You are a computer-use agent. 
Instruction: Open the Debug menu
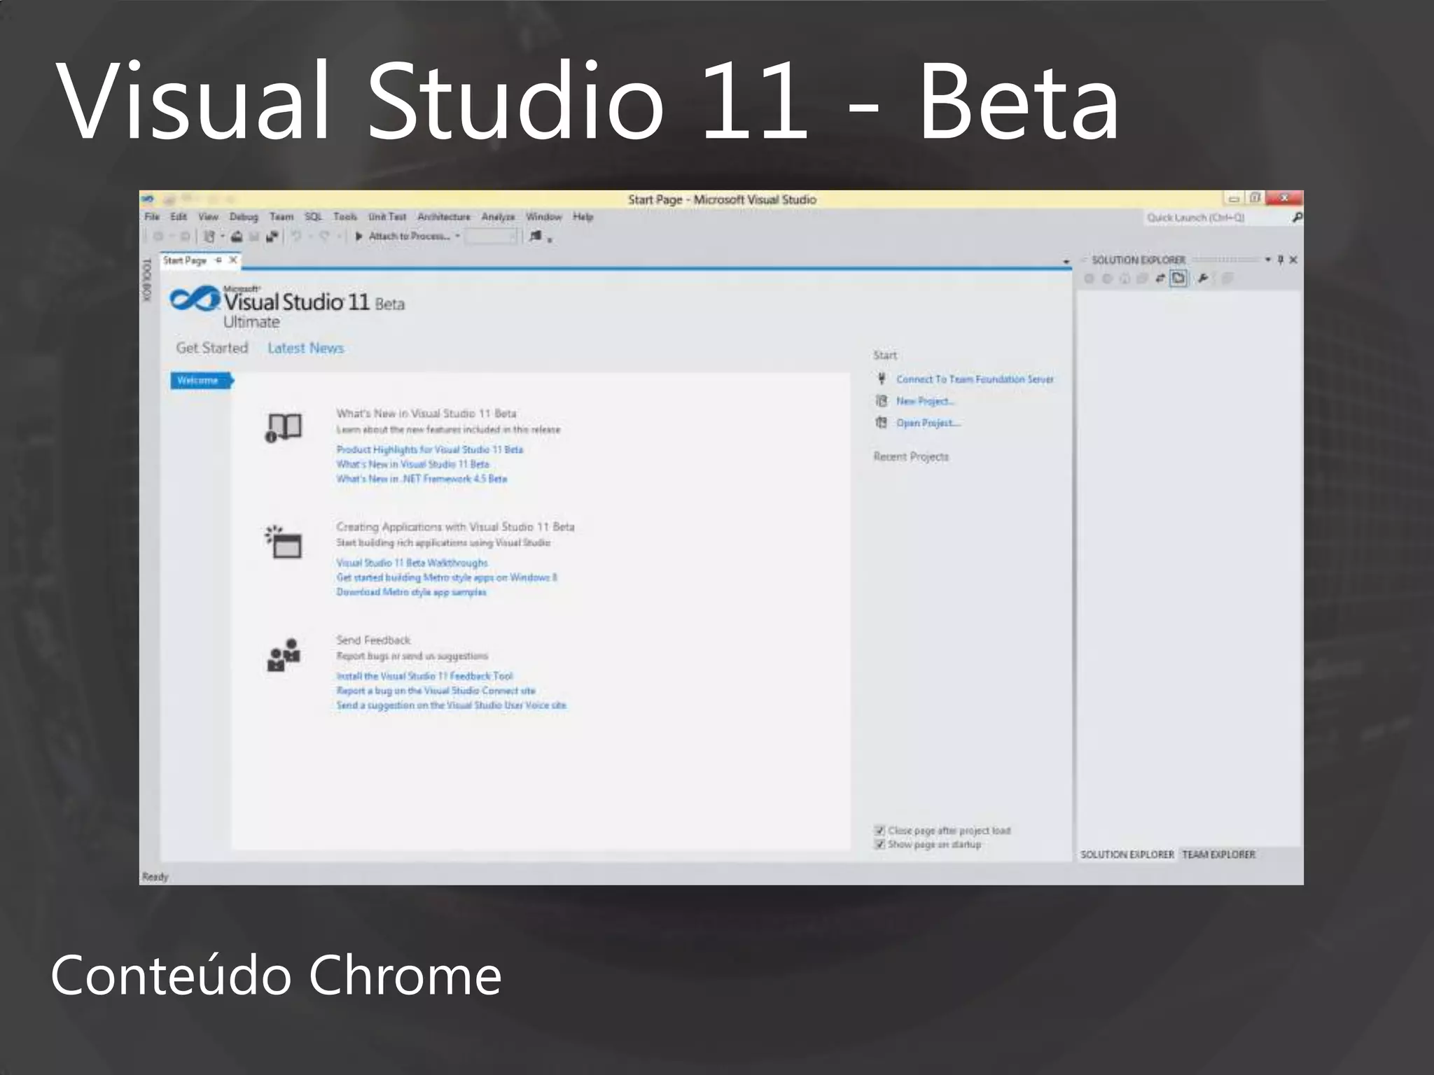pos(244,217)
